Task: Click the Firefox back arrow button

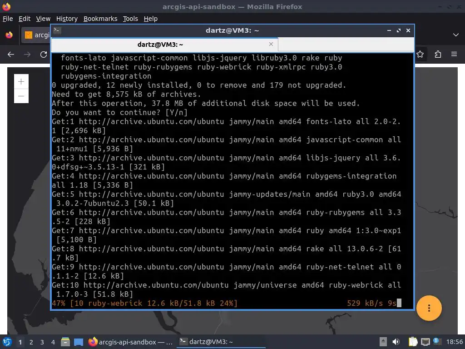Action: (11, 55)
